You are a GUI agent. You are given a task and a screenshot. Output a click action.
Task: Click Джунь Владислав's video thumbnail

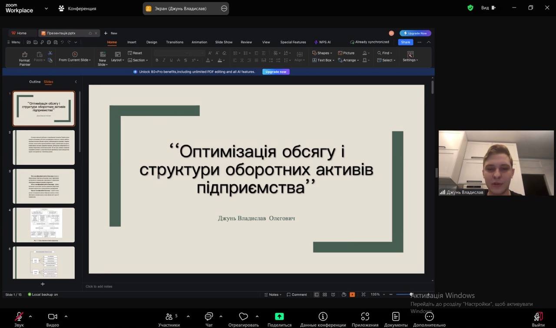click(496, 163)
